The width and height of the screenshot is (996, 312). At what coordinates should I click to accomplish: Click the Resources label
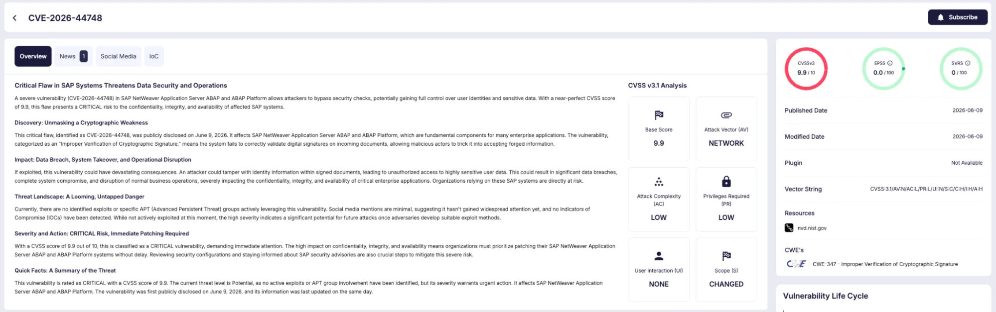799,213
